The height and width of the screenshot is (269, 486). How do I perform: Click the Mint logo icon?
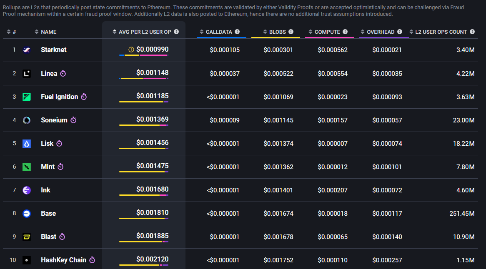tap(27, 167)
